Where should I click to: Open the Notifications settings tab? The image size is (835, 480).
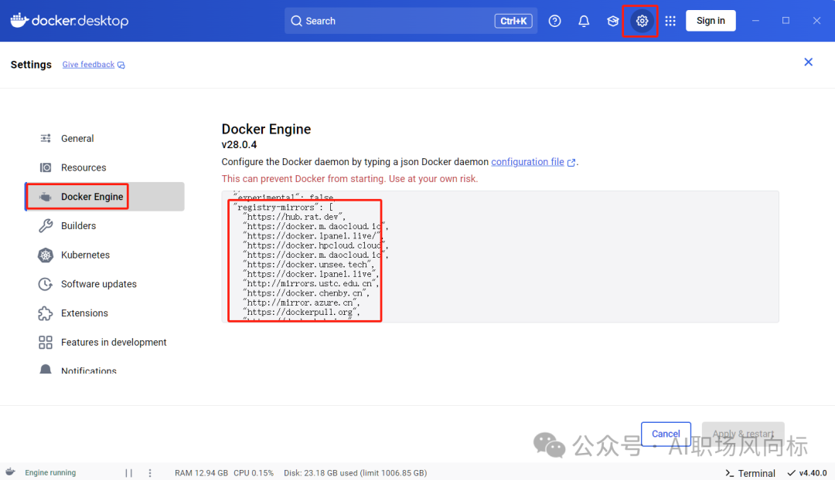point(105,370)
